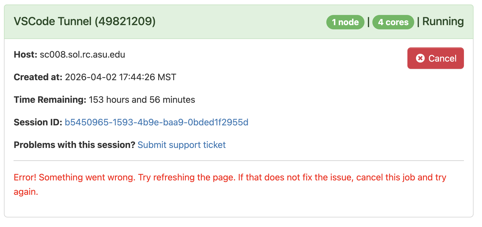
Task: Open the Submit support ticket link
Action: [181, 145]
